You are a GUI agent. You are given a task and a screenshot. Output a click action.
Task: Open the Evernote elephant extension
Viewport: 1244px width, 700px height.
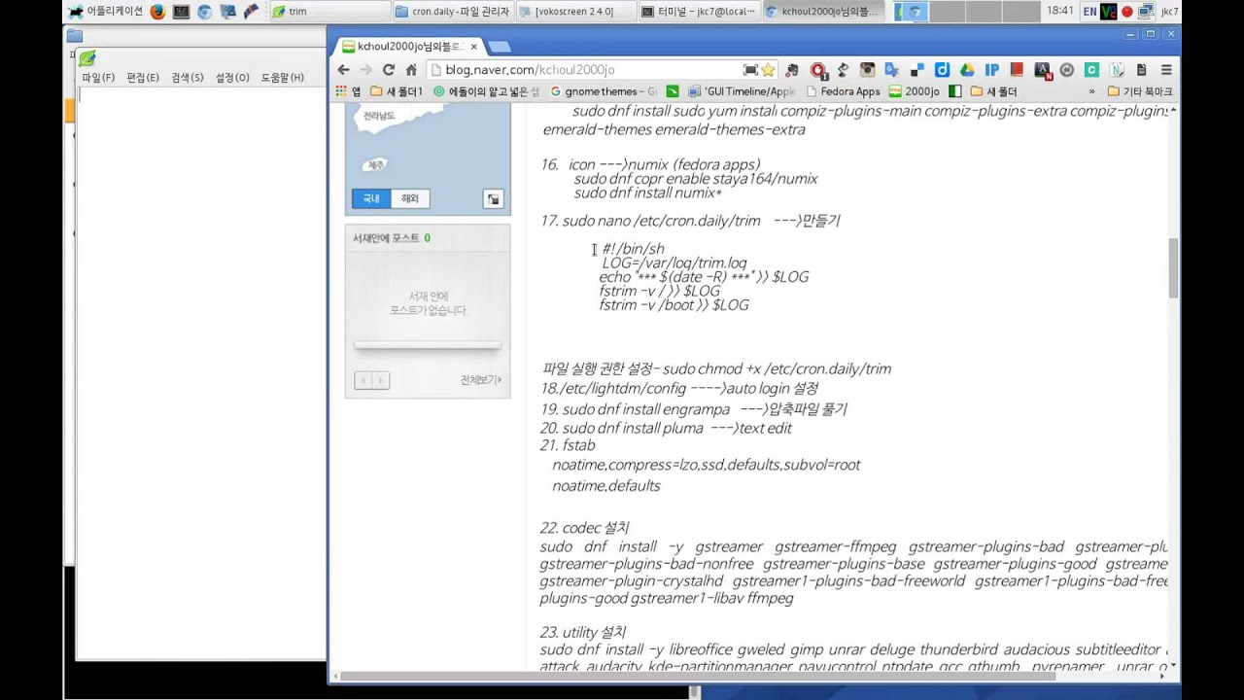[x=793, y=70]
